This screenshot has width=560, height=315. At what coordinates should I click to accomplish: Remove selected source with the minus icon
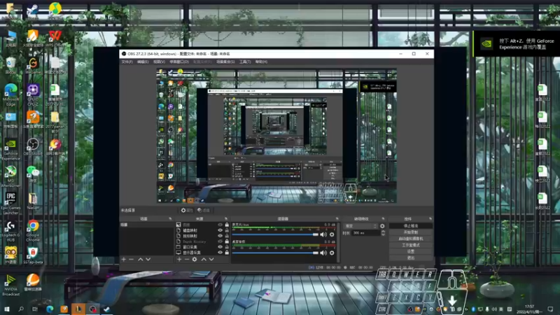[187, 259]
